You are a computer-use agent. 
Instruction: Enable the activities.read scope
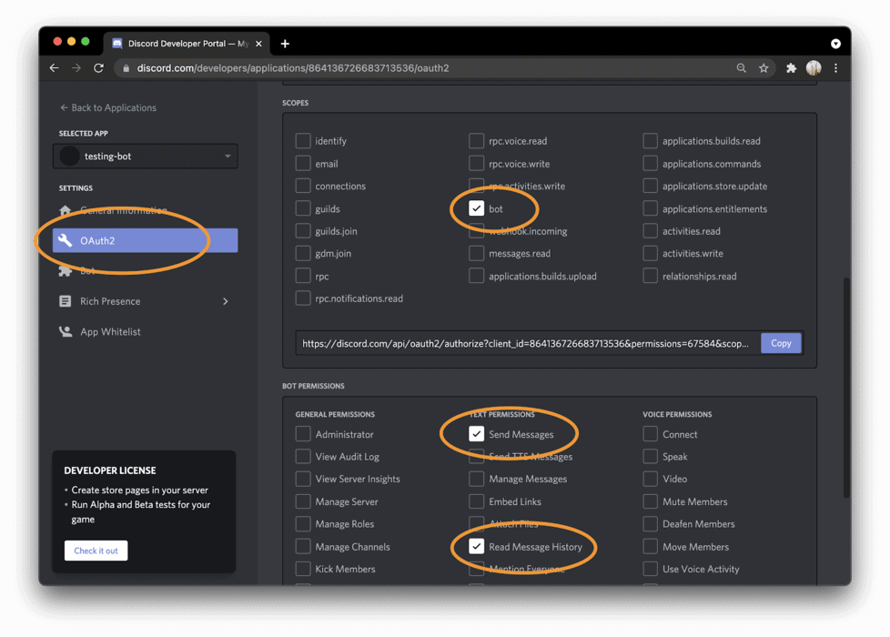[x=651, y=231]
